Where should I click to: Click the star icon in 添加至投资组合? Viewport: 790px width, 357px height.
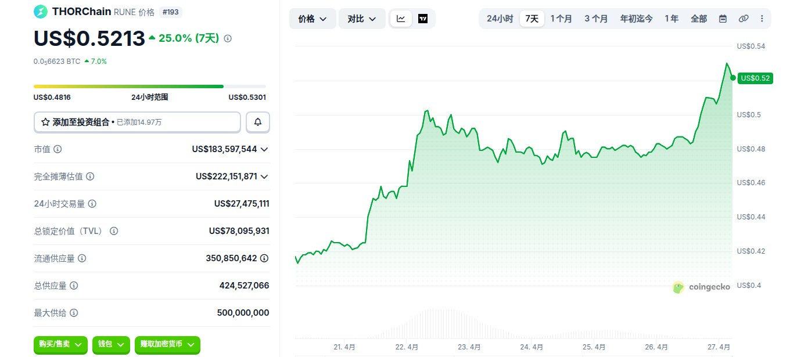point(45,122)
